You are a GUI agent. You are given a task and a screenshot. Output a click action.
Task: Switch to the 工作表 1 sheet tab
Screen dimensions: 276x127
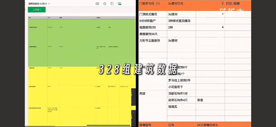(37, 10)
